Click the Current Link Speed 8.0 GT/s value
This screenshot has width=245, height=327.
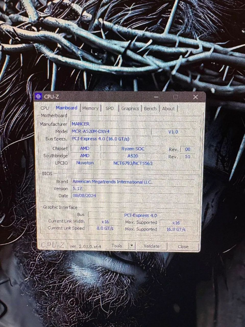point(105,228)
